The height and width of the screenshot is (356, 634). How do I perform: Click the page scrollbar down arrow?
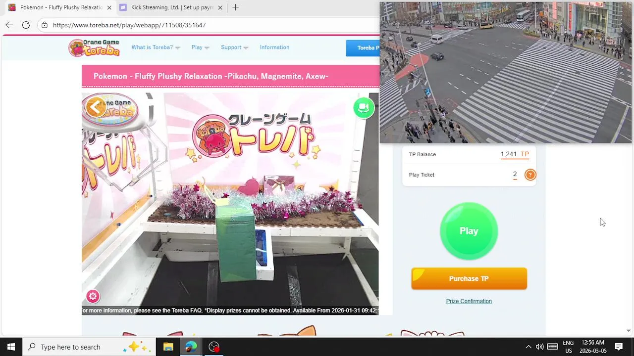(x=629, y=330)
